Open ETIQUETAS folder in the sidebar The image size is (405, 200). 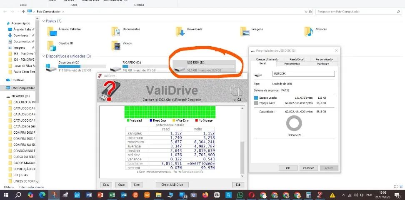pos(20,175)
